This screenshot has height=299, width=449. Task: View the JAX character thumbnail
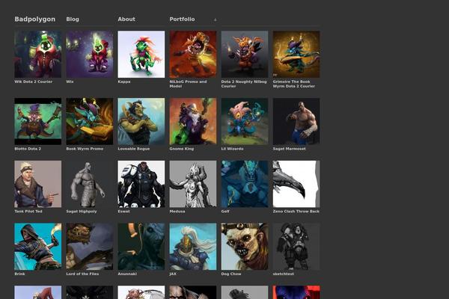coord(193,247)
